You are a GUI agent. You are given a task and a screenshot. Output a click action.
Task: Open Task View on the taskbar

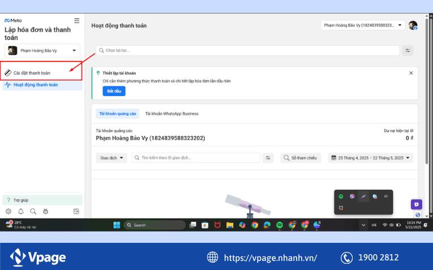[x=192, y=225]
